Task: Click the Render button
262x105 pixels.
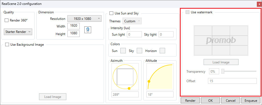Action: pyautogui.click(x=190, y=100)
